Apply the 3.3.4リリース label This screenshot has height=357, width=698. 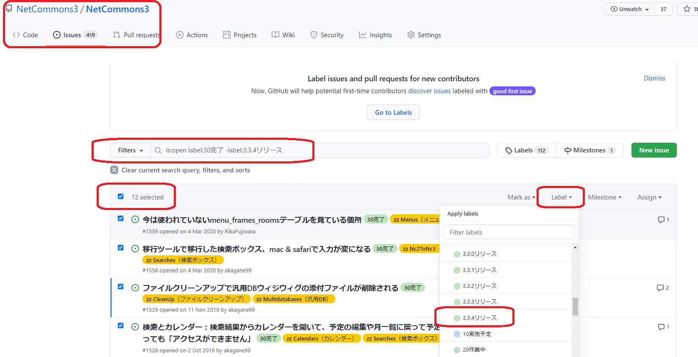pos(506,318)
